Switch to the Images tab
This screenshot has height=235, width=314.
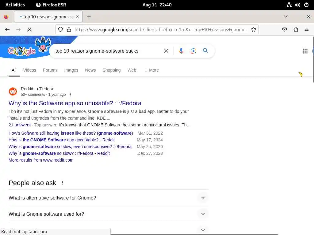[x=71, y=70]
